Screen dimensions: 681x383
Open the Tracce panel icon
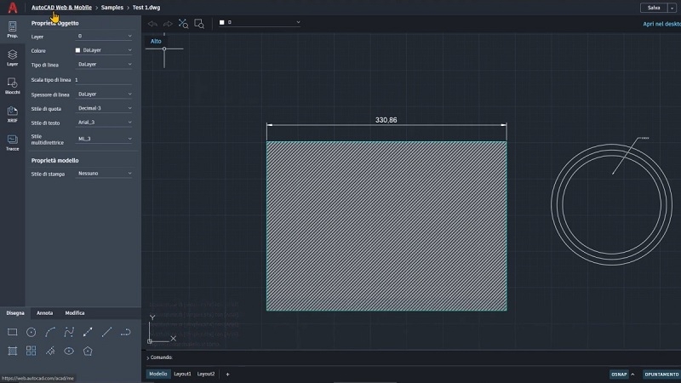[12, 142]
